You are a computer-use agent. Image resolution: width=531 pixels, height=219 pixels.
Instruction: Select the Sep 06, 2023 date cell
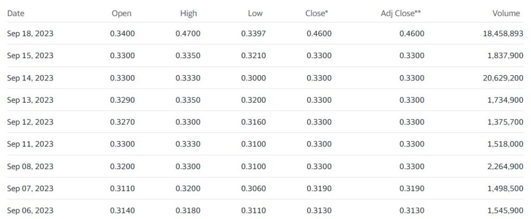[x=30, y=211]
